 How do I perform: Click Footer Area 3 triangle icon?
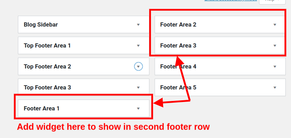click(x=275, y=45)
